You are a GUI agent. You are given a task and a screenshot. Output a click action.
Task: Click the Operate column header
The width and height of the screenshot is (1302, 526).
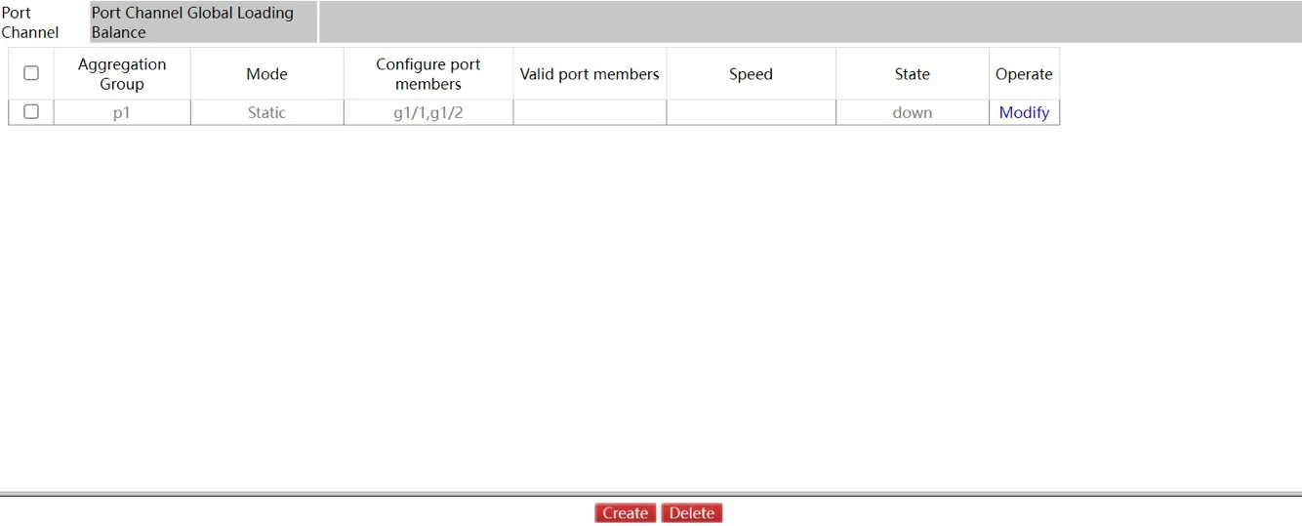(x=1024, y=74)
